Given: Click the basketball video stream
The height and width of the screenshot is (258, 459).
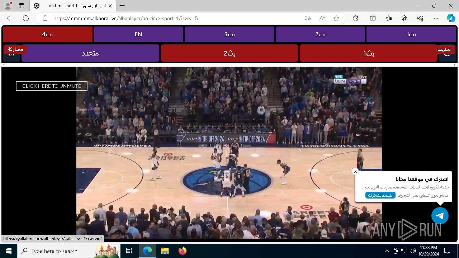Looking at the screenshot, I should (x=229, y=152).
